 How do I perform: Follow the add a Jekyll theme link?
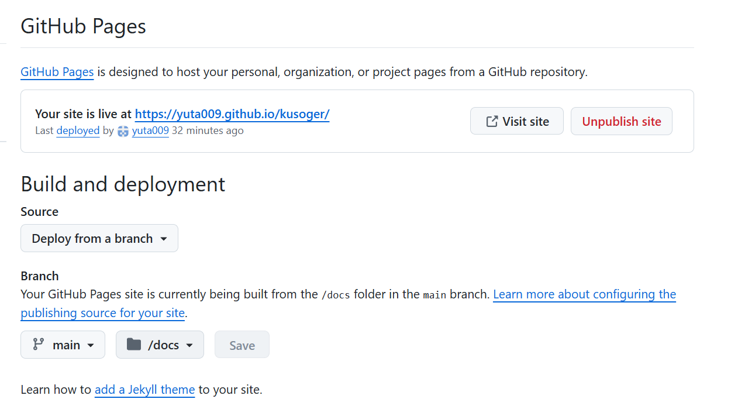point(144,390)
